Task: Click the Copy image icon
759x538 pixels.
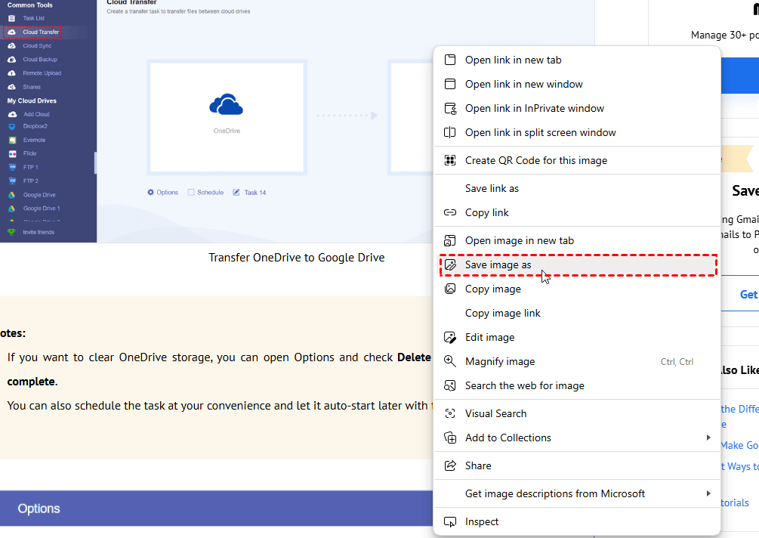Action: [449, 289]
